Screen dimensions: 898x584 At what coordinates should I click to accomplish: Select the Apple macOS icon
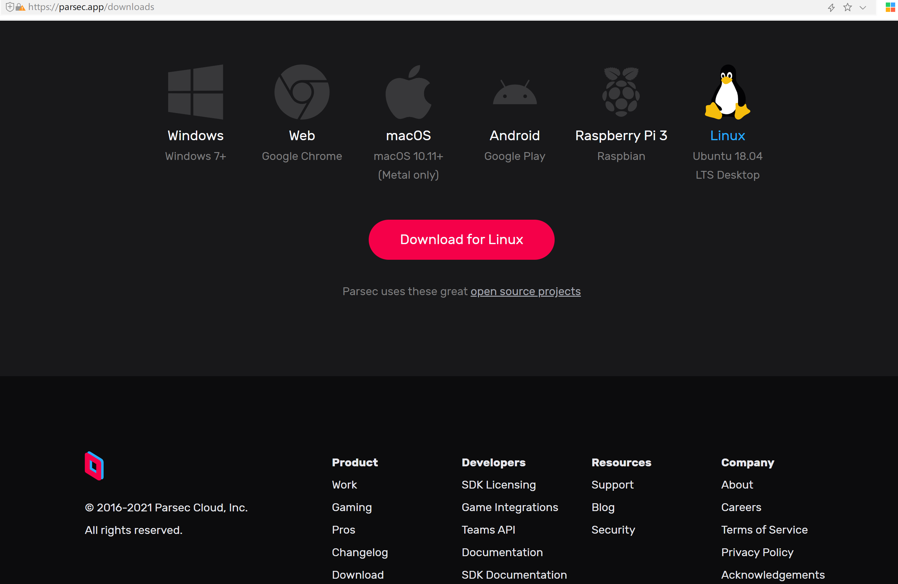(408, 92)
